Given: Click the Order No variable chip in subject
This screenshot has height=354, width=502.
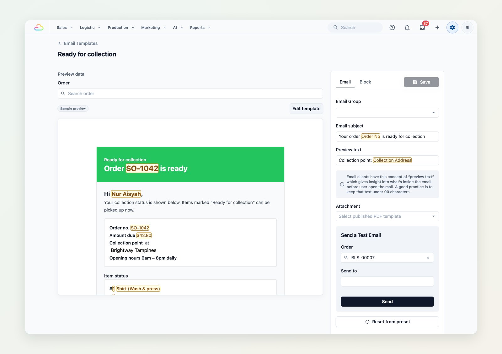Looking at the screenshot, I should 371,137.
